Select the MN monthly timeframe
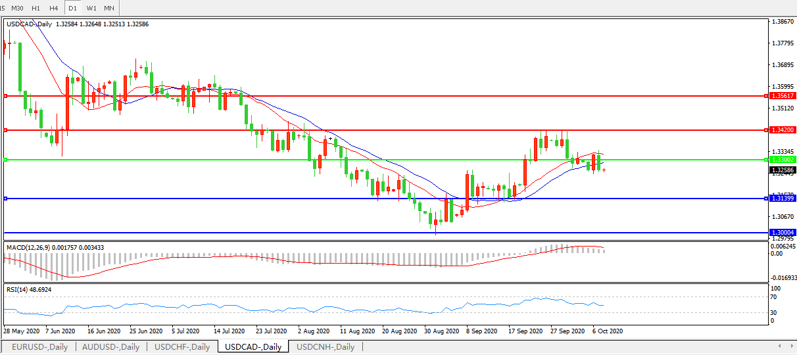Image resolution: width=797 pixels, height=355 pixels. [x=109, y=8]
